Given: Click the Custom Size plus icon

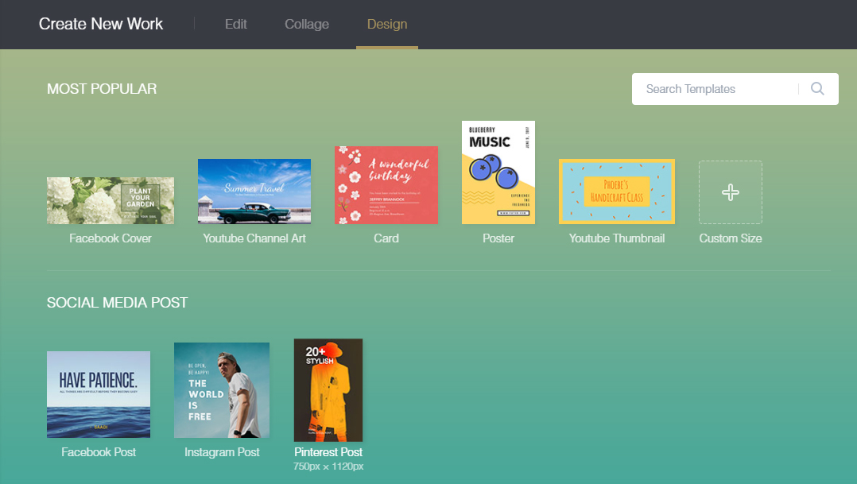Looking at the screenshot, I should click(730, 192).
